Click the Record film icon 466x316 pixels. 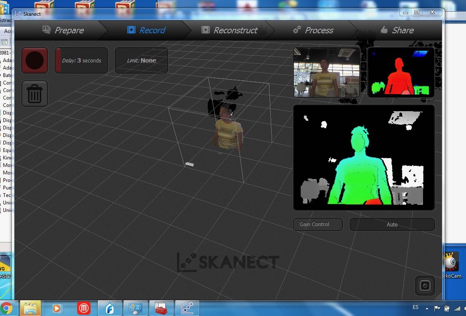tap(131, 30)
